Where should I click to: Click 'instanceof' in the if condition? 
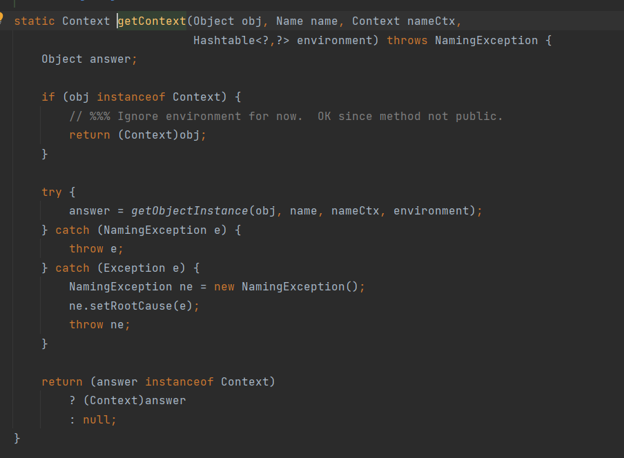coord(131,97)
